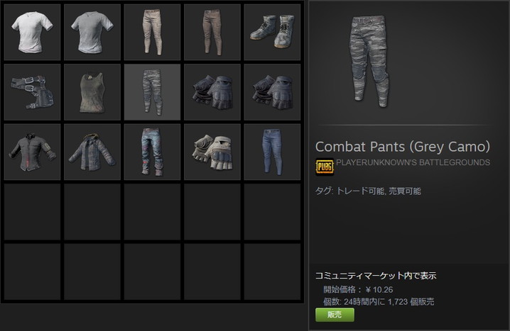Select the blue jeans with red patches
Viewport: 510px width, 331px height.
[x=152, y=152]
